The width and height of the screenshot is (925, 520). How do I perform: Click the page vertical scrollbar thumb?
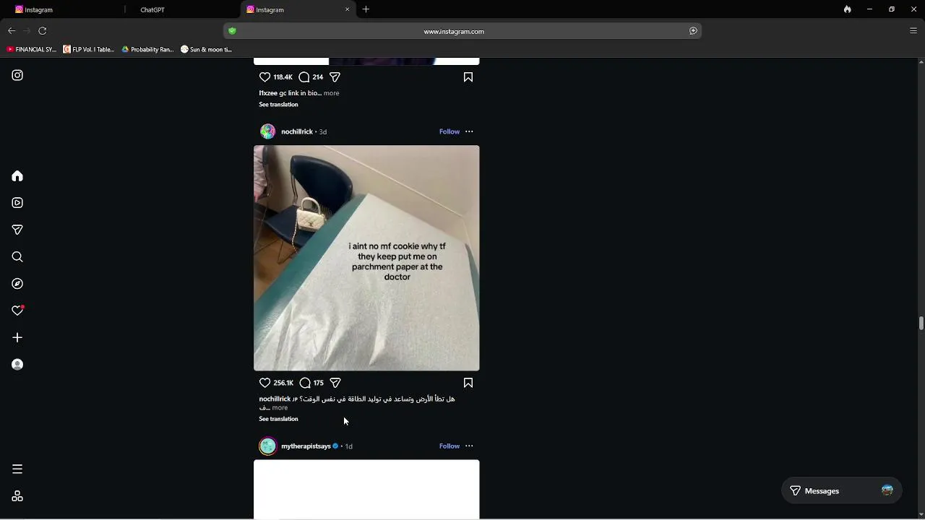(x=921, y=323)
